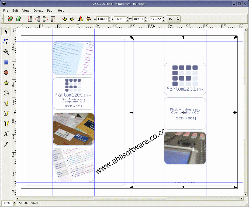Click the bottom-left forum screenshot image
Screen dimensions: 249x207
pos(74,165)
